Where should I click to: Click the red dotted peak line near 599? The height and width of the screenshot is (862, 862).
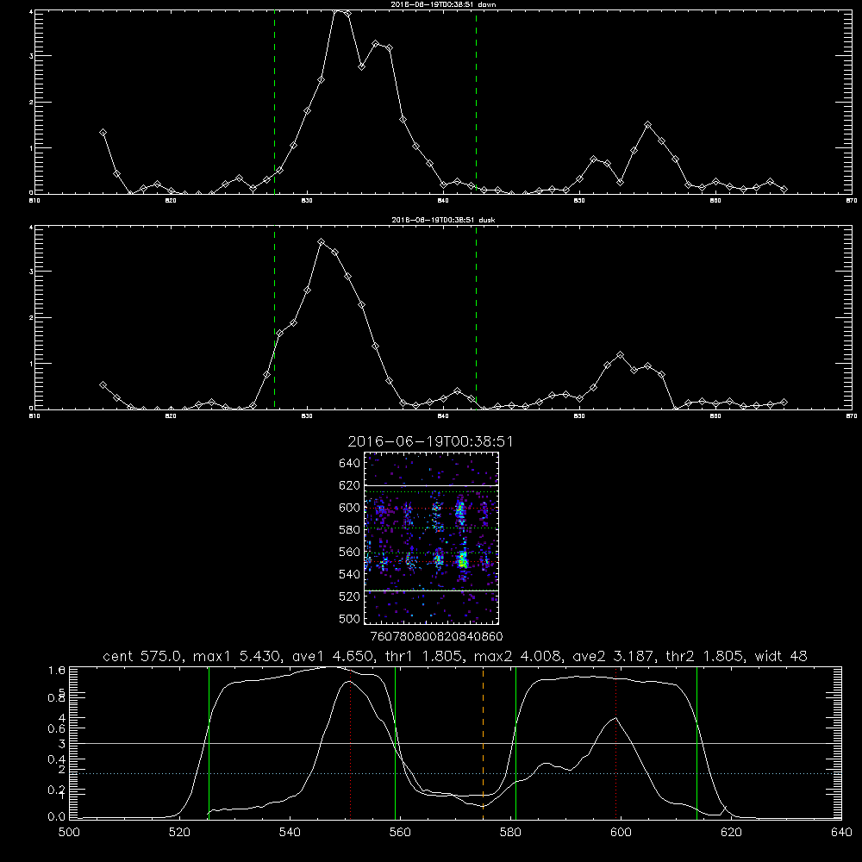point(615,742)
